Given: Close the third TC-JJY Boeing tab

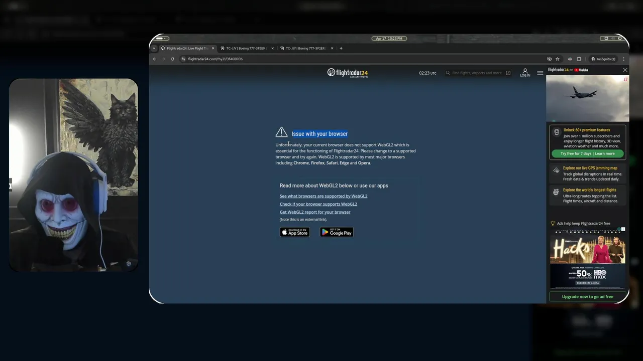Looking at the screenshot, I should tap(332, 48).
